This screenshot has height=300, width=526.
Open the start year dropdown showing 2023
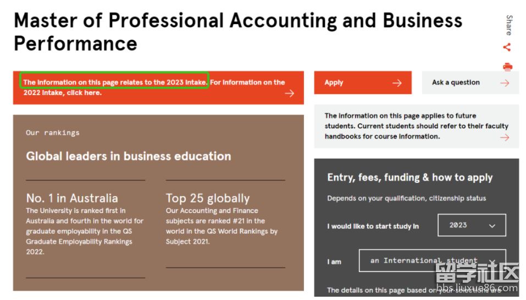472,225
